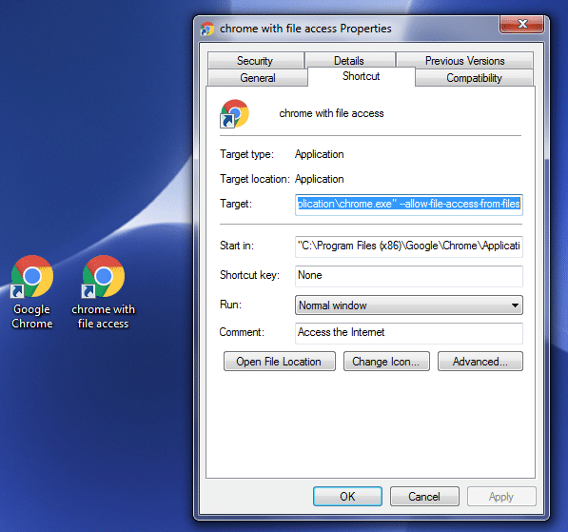The image size is (568, 532).
Task: Click the 'chrome with file access' name text field
Action: [x=331, y=113]
